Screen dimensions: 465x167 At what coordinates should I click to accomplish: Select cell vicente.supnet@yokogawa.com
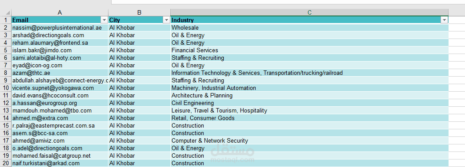point(60,88)
